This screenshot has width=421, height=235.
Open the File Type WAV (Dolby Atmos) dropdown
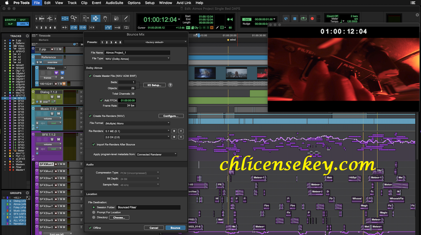pos(137,59)
